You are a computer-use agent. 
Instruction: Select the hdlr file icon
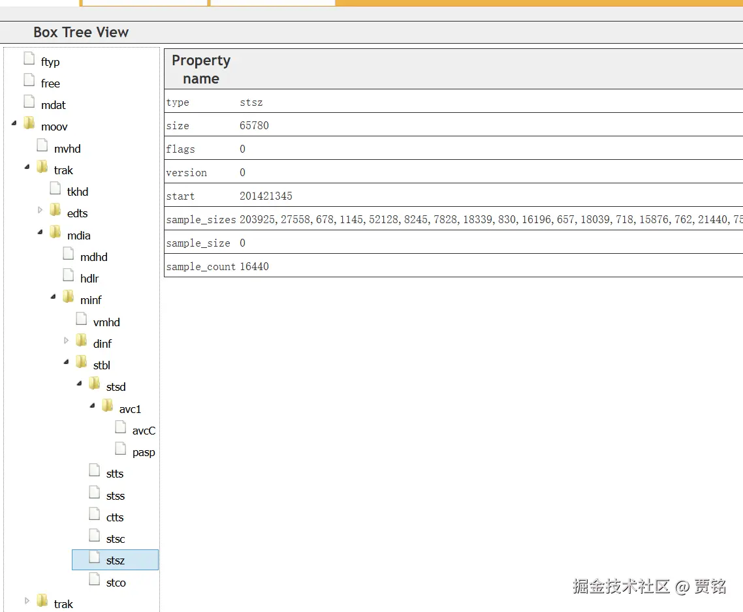69,275
